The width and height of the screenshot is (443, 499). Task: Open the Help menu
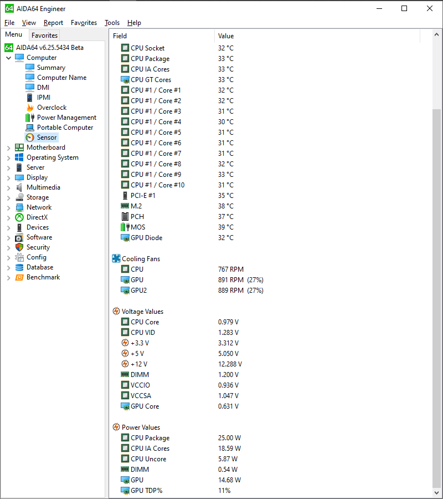[x=134, y=23]
